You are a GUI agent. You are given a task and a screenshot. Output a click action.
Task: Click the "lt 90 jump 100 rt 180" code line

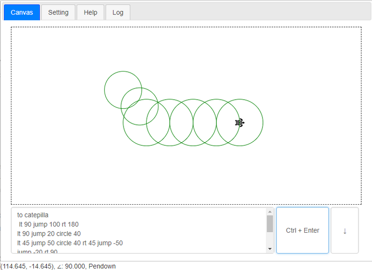click(48, 224)
